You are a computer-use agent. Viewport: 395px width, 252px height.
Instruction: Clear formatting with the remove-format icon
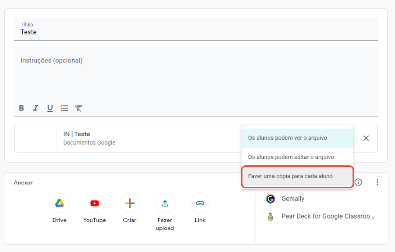[x=78, y=108]
